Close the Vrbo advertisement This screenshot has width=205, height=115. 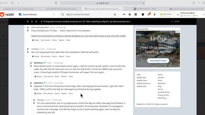coord(179,32)
